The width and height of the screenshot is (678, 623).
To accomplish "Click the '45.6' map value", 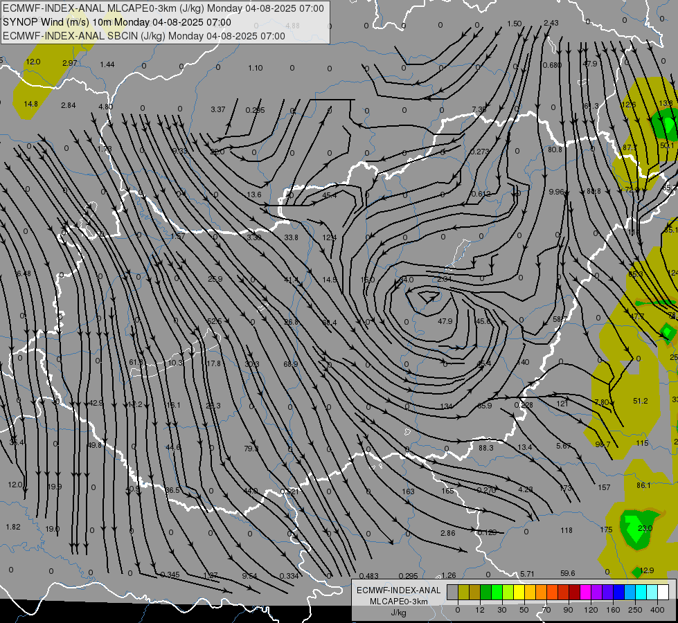I will pyautogui.click(x=483, y=321).
